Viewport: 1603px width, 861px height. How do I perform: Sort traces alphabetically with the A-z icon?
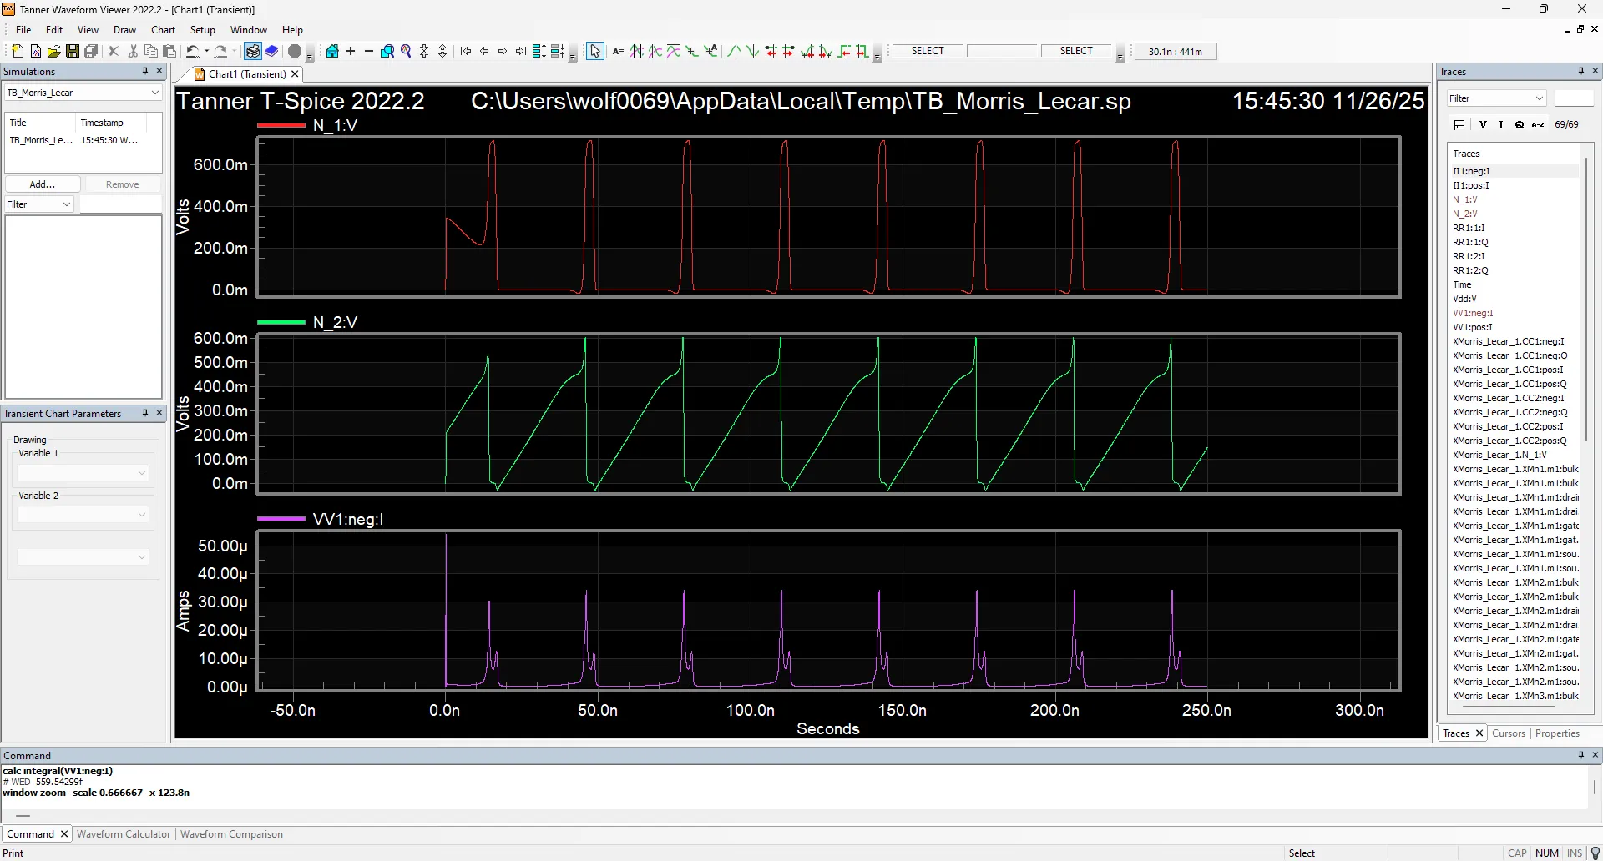click(1536, 124)
